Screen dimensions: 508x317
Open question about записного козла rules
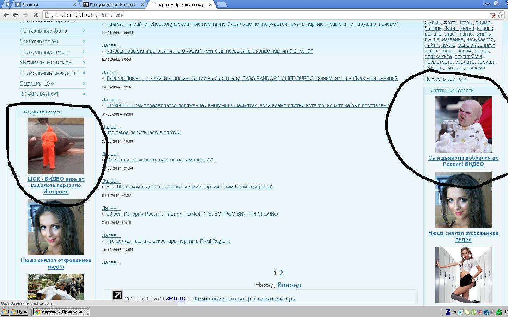pos(210,51)
